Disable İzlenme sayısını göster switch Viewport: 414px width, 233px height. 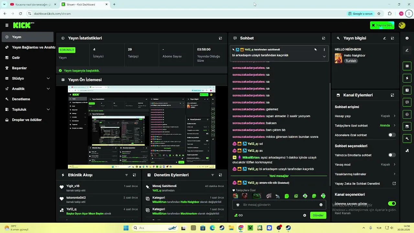click(392, 204)
